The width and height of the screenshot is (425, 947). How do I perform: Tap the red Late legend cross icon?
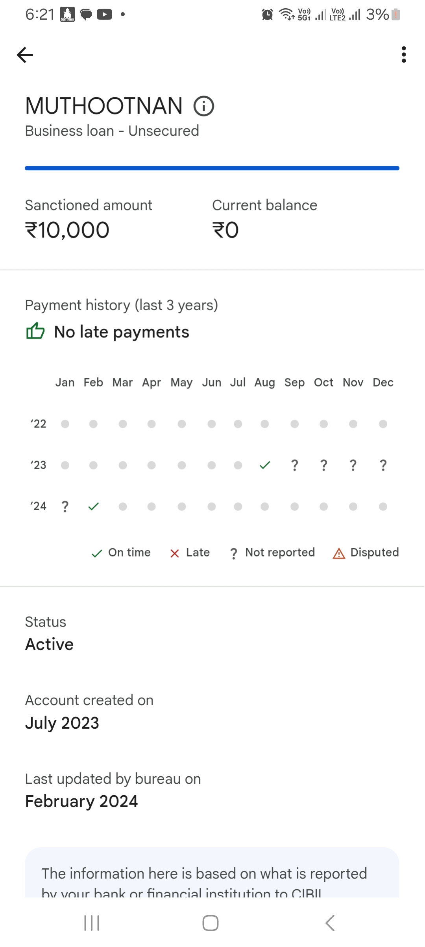tap(175, 553)
